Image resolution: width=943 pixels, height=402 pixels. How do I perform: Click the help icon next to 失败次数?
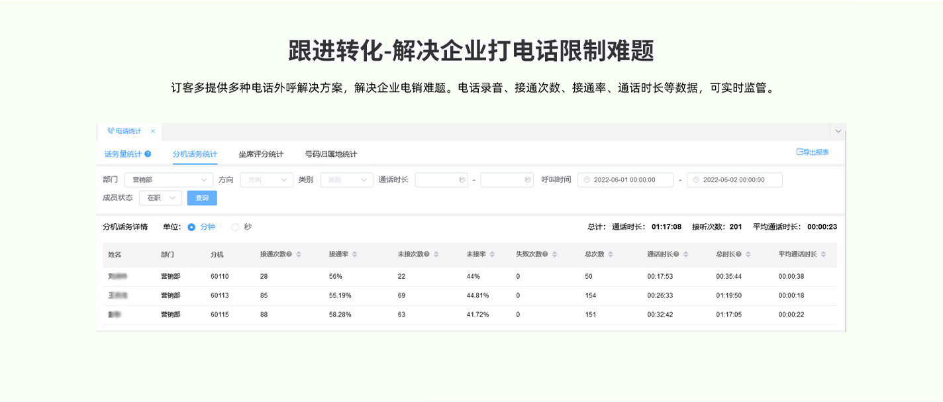(x=545, y=254)
